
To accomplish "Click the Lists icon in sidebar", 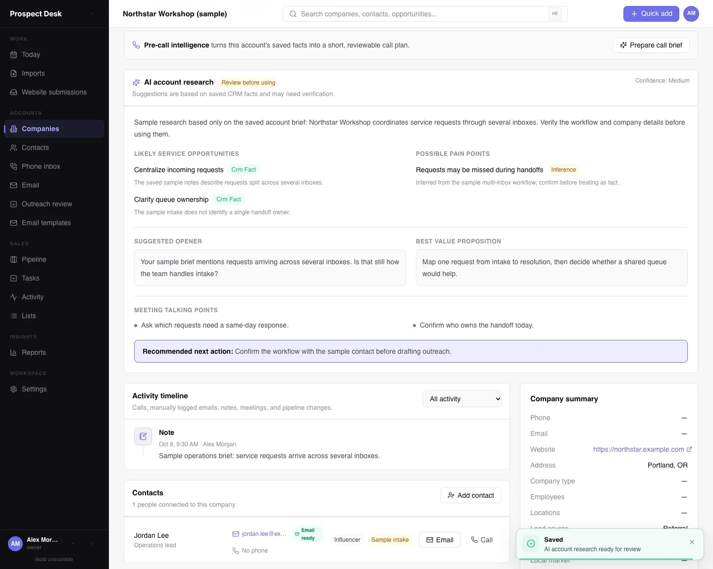I will [x=14, y=316].
